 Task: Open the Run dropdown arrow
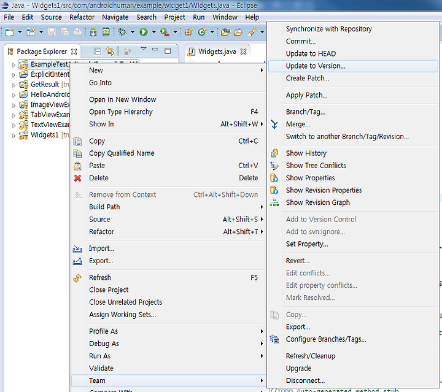(x=154, y=32)
